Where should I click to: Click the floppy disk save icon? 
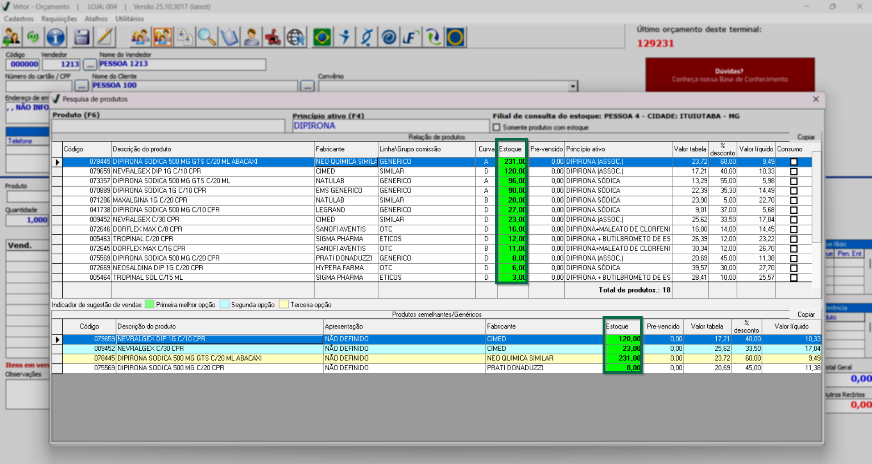click(x=81, y=37)
